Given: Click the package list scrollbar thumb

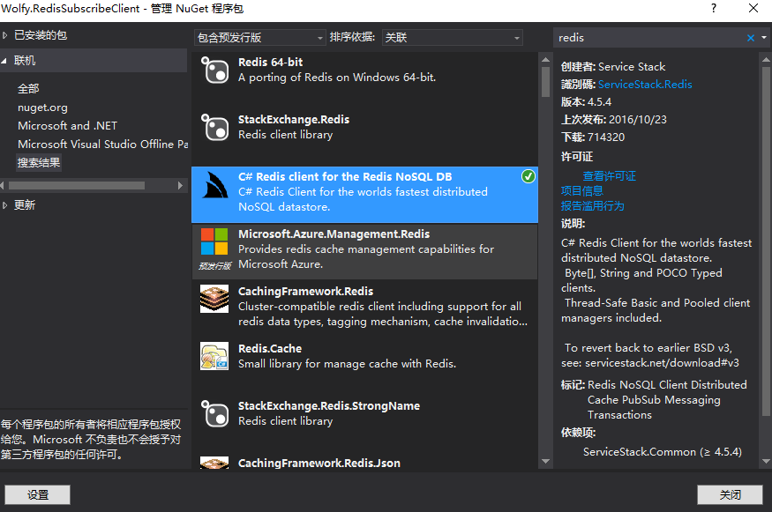Looking at the screenshot, I should pos(545,82).
